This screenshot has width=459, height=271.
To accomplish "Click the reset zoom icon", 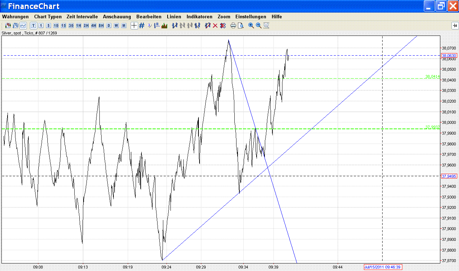I will pos(266,25).
